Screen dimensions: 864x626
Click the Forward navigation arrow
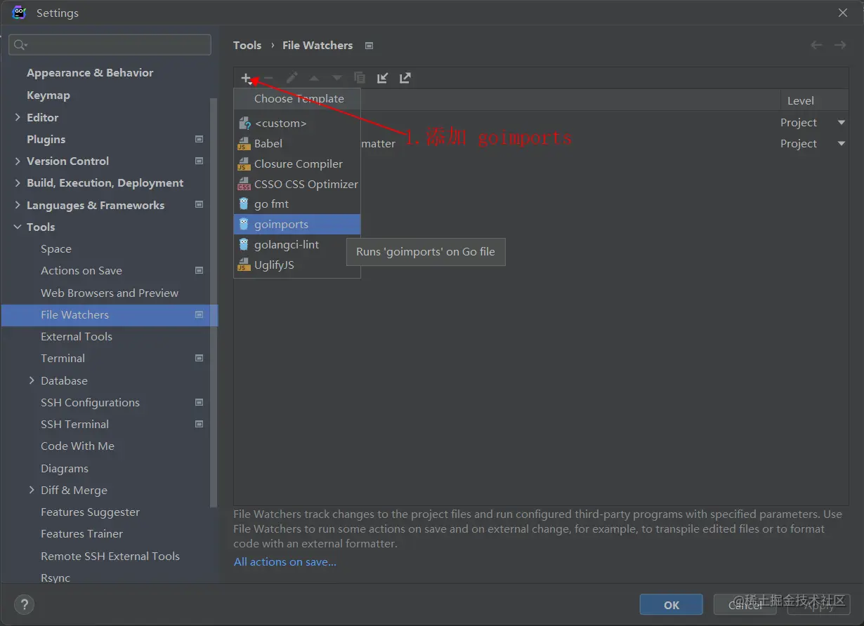[x=840, y=45]
